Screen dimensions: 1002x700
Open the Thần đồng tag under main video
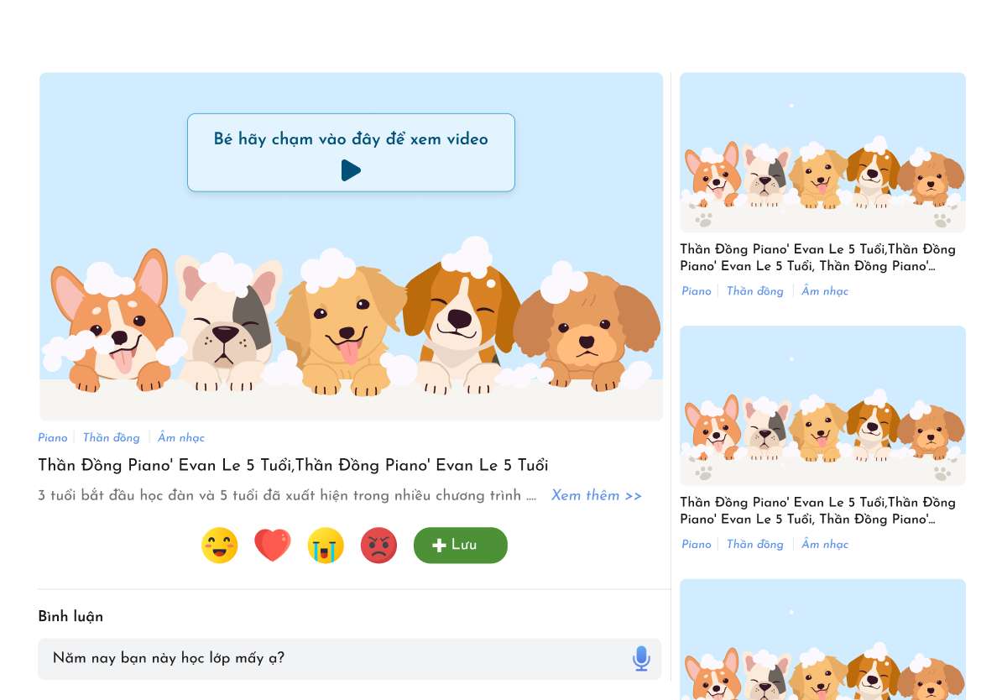click(112, 438)
